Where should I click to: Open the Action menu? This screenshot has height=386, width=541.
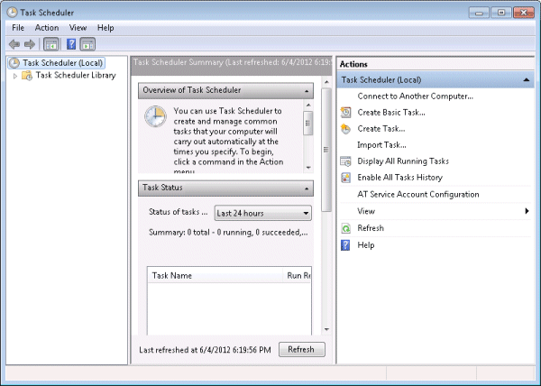click(x=47, y=28)
